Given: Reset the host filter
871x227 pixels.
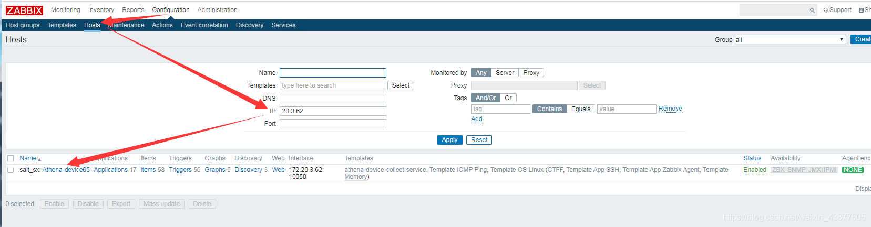Looking at the screenshot, I should (479, 140).
